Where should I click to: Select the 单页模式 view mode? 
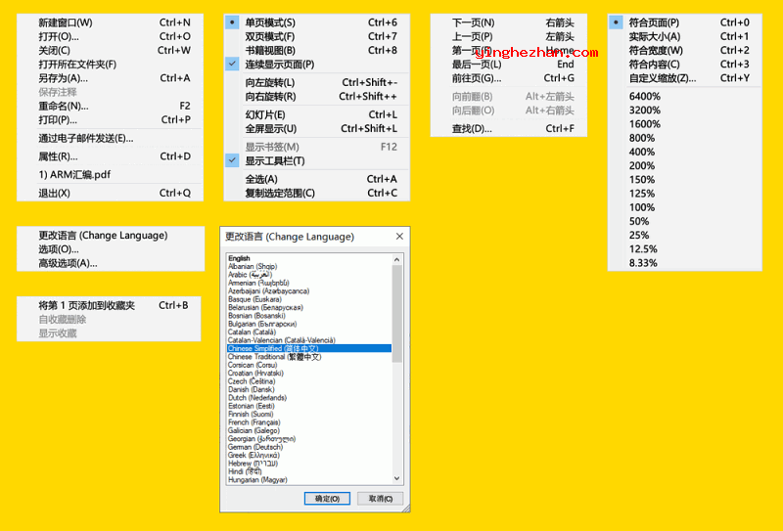[269, 22]
